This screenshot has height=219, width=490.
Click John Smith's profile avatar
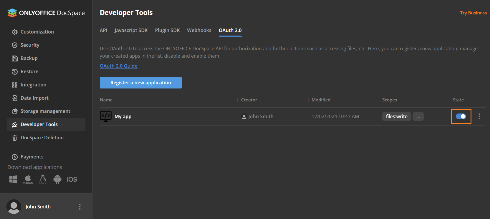14,207
